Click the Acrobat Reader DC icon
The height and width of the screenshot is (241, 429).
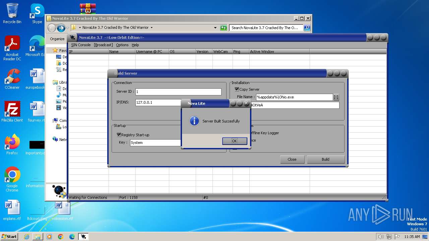[12, 48]
